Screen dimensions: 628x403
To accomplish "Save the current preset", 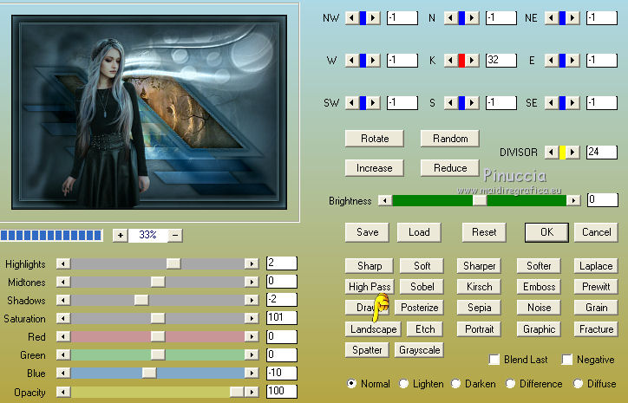I will tap(367, 232).
